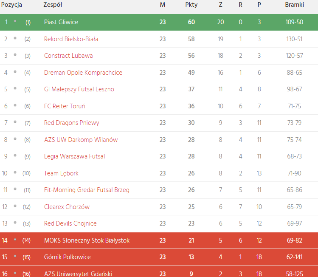Screen dimensions: 318x277
Task: Open the Red Devils Chojnice page
Action: click(x=70, y=223)
